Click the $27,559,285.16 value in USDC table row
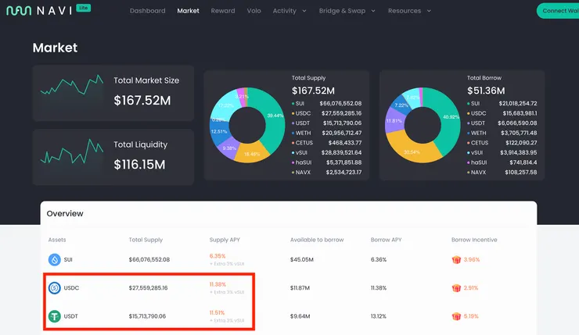This screenshot has height=335, width=579. click(148, 288)
